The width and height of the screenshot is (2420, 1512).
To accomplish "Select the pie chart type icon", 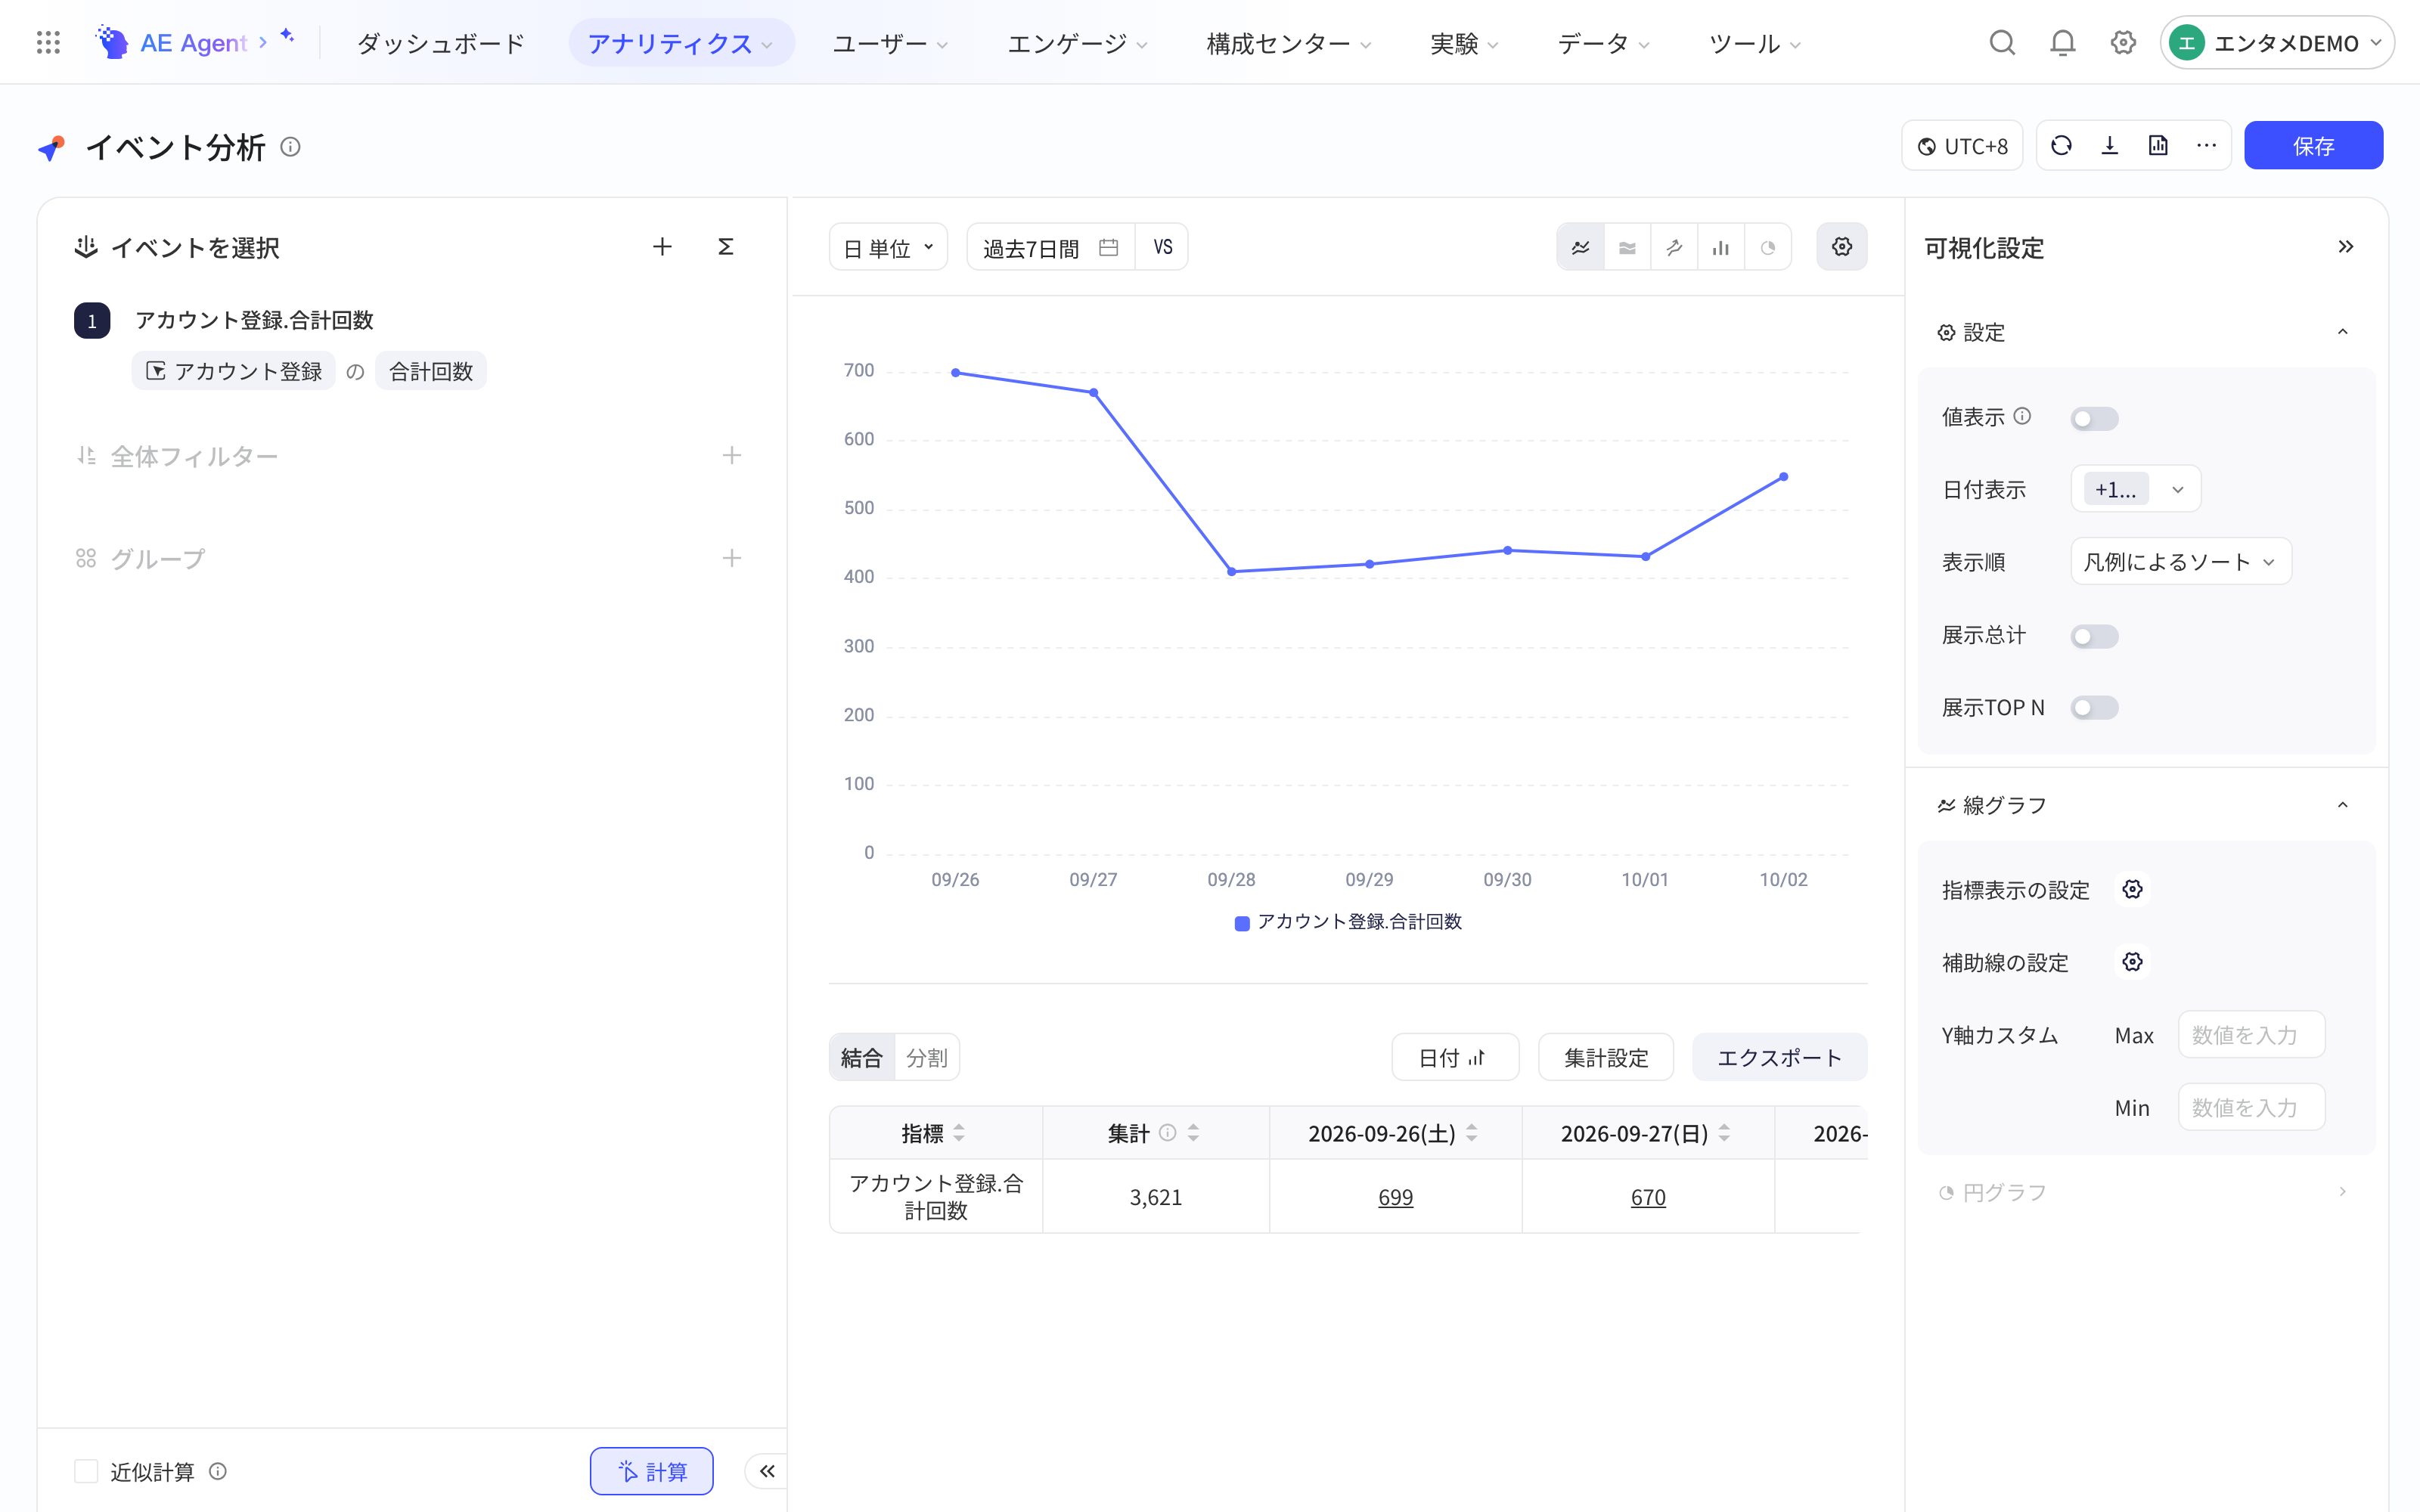I will pyautogui.click(x=1767, y=247).
